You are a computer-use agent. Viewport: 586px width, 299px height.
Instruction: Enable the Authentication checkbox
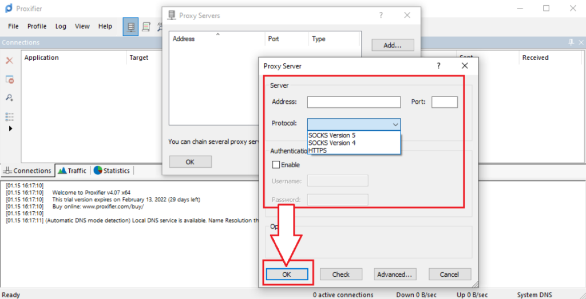pyautogui.click(x=276, y=165)
